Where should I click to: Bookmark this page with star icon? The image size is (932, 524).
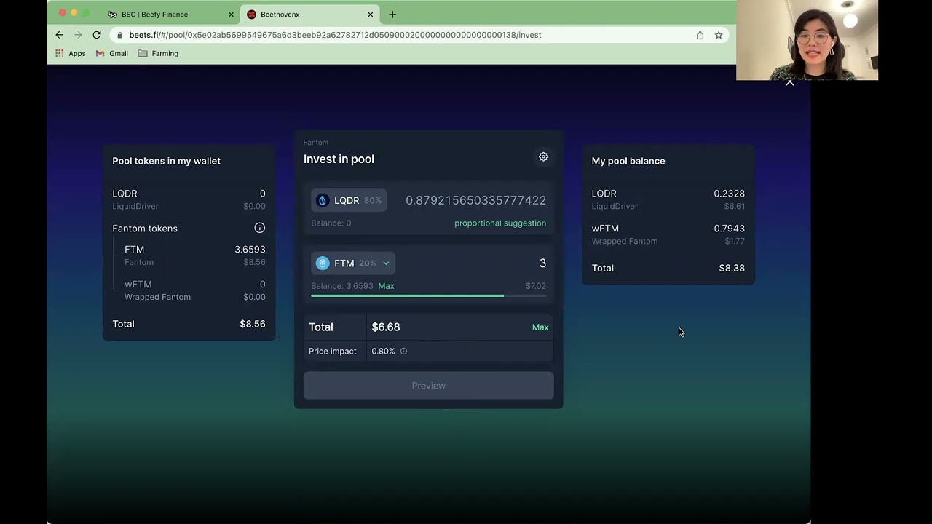pos(719,35)
